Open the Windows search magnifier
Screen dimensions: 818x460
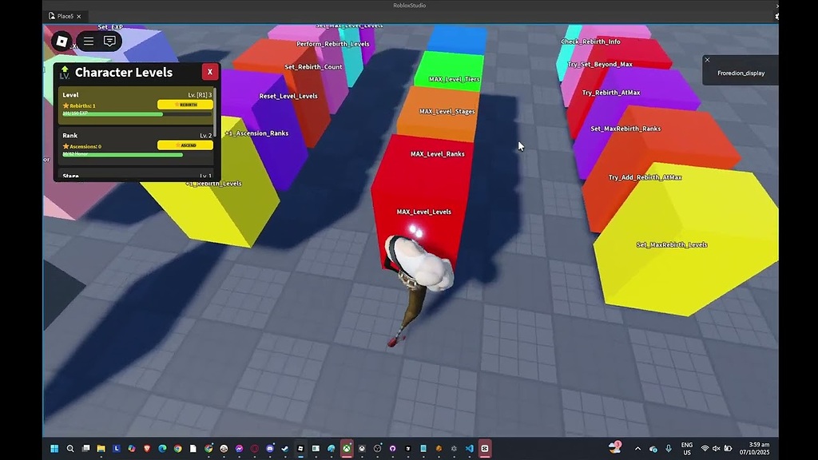[69, 449]
